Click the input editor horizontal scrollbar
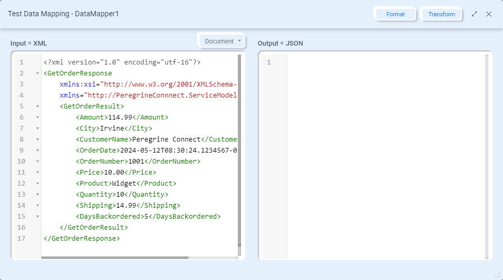 pos(115,257)
